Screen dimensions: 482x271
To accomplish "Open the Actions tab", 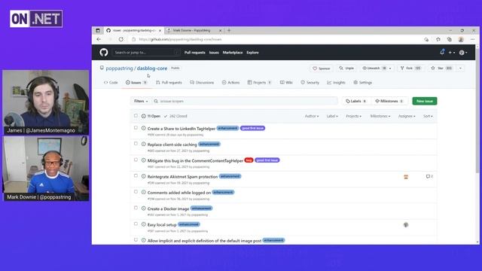I will click(231, 82).
